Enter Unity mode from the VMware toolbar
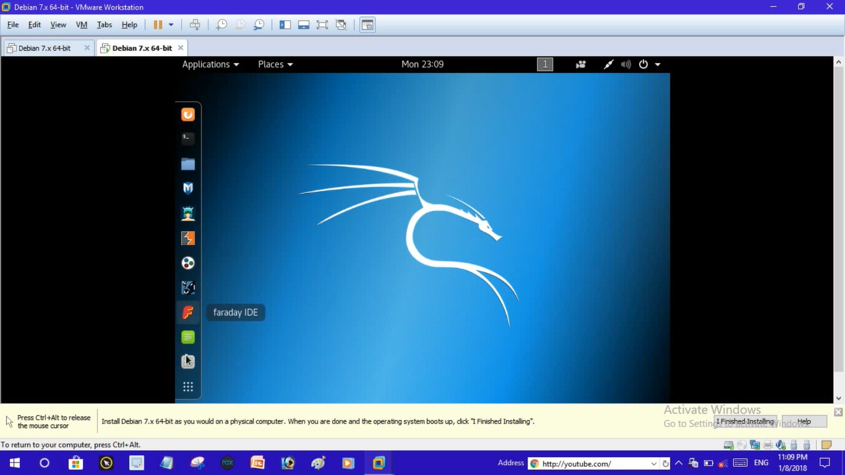This screenshot has width=845, height=475. pyautogui.click(x=341, y=25)
